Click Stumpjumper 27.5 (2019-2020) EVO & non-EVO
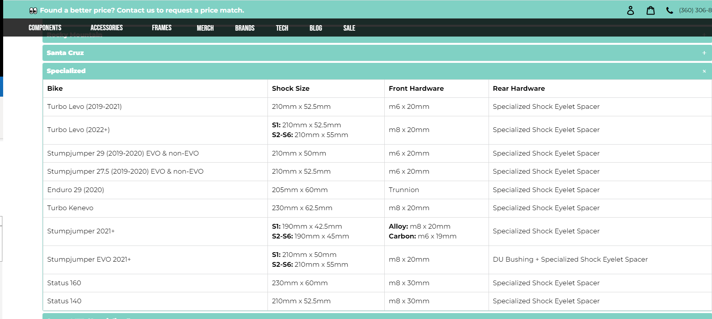Screen dimensions: 712x319 click(125, 171)
